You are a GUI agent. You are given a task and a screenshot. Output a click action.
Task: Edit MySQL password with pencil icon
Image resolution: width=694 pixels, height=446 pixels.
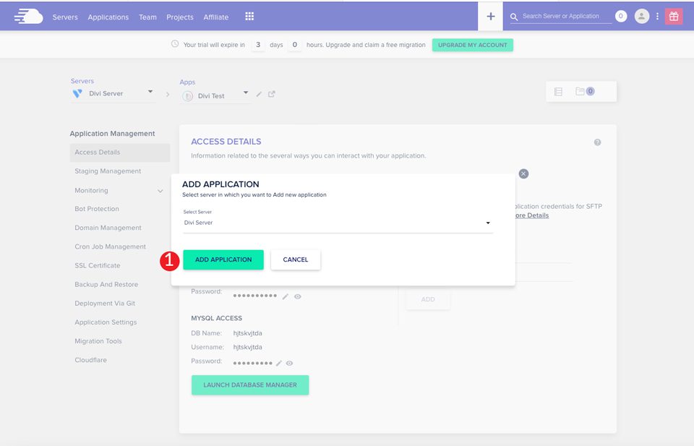click(278, 363)
